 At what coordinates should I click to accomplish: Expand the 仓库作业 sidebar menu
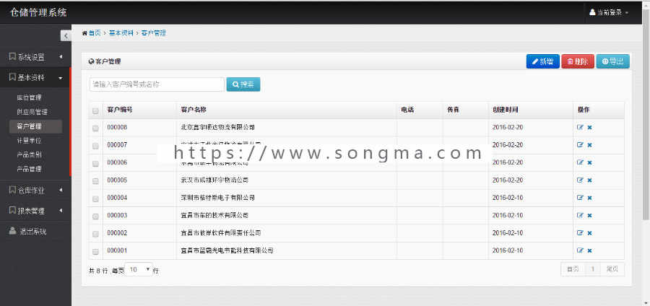point(35,190)
